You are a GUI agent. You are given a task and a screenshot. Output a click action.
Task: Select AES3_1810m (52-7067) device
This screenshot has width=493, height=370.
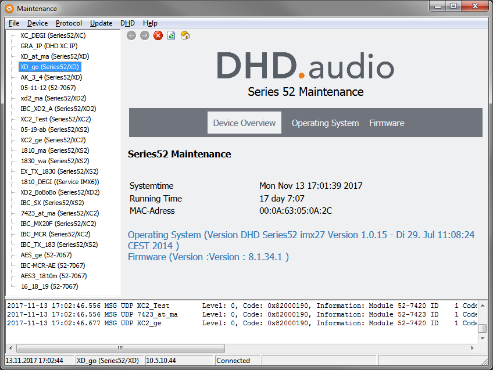pyautogui.click(x=53, y=276)
